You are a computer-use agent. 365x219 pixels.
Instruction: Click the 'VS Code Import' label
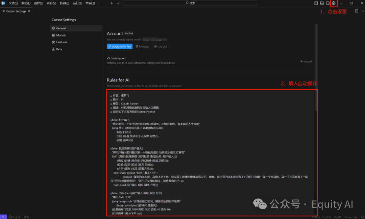tap(116, 58)
